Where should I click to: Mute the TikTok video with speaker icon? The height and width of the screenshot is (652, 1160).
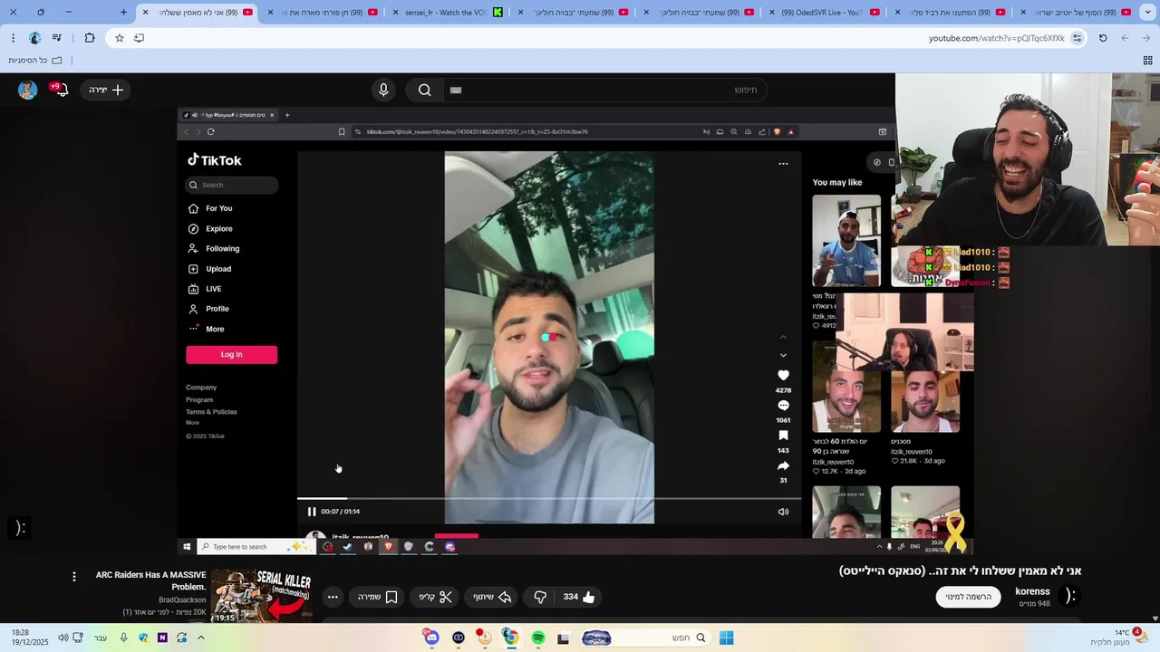pos(783,512)
